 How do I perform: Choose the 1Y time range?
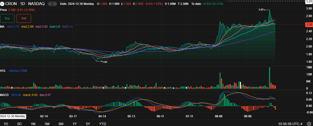point(75,124)
